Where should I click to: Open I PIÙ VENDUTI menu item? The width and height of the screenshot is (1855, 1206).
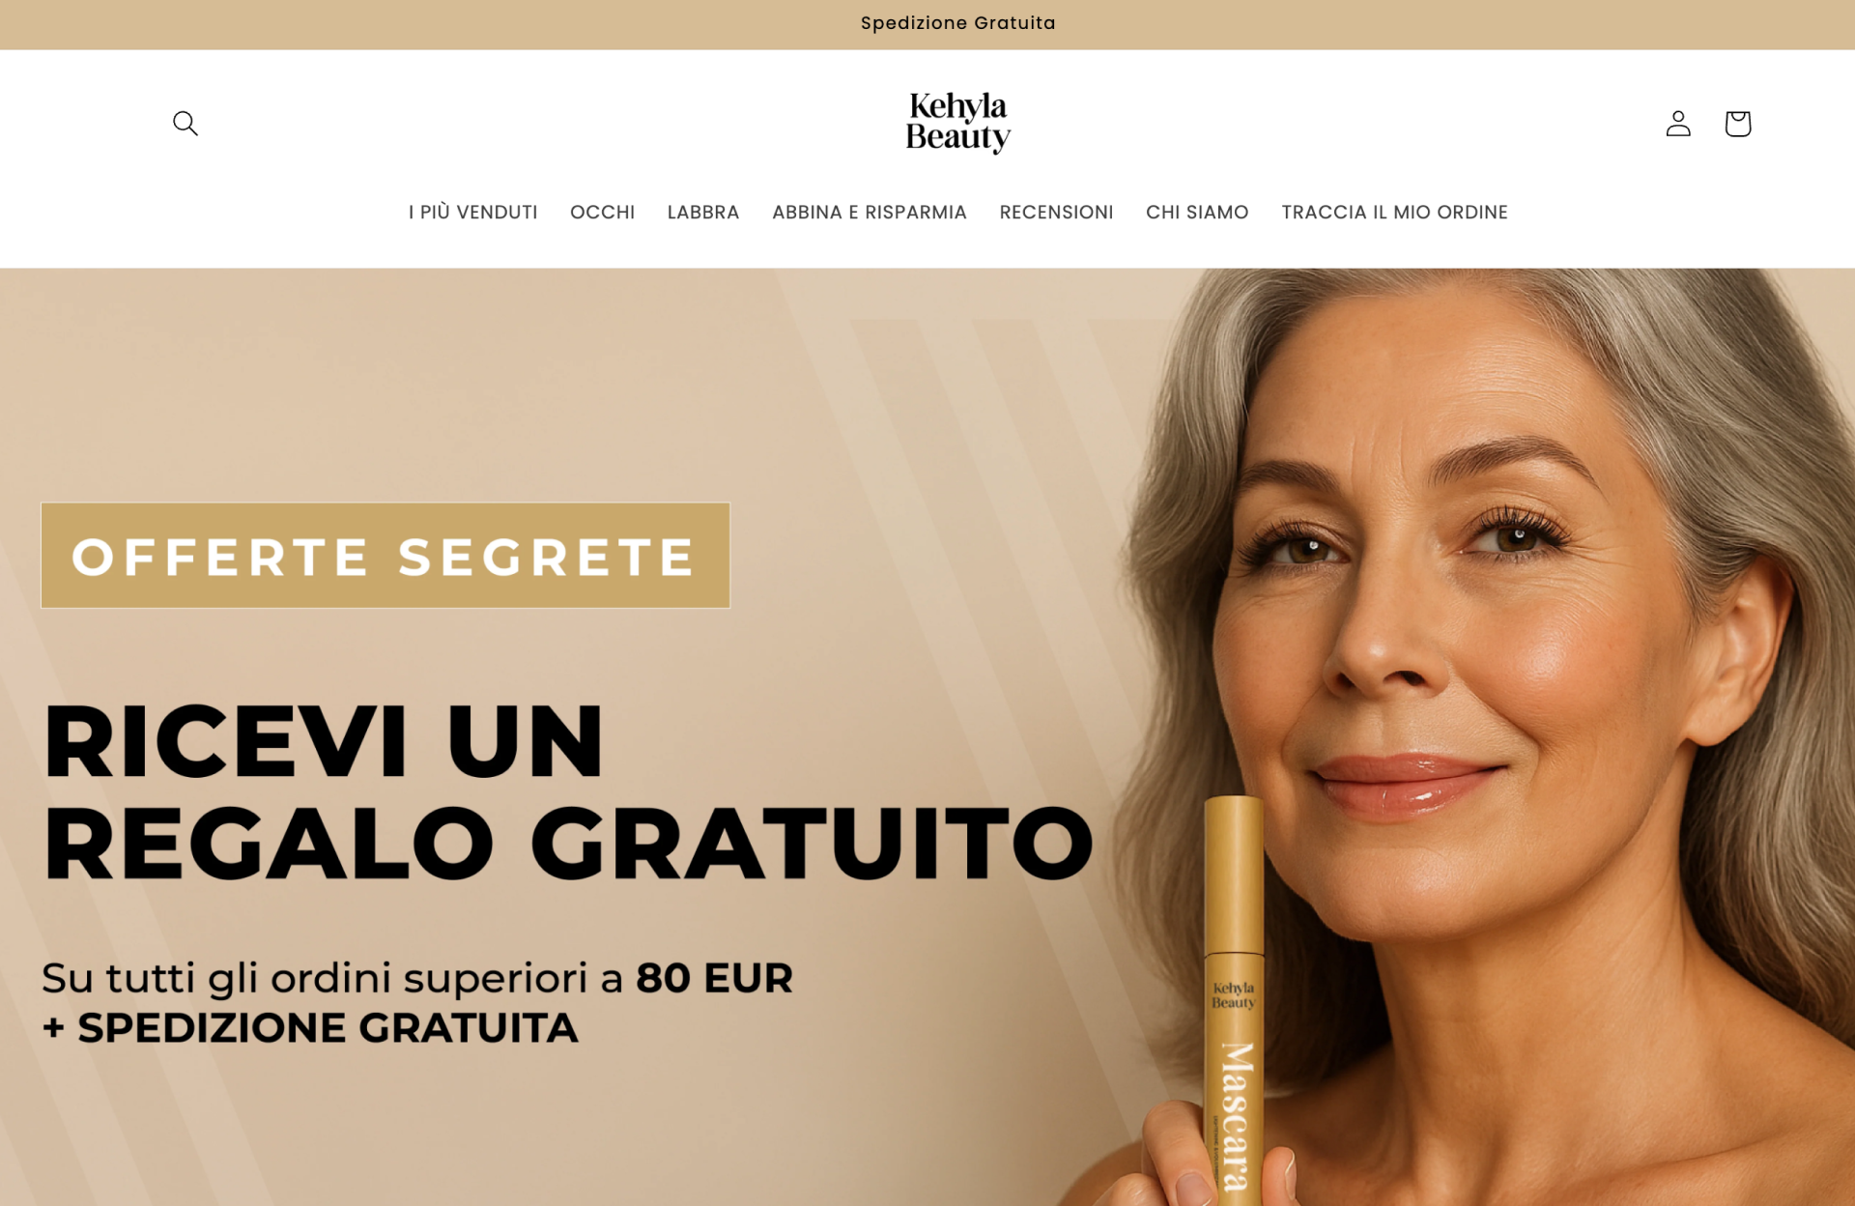pos(472,213)
